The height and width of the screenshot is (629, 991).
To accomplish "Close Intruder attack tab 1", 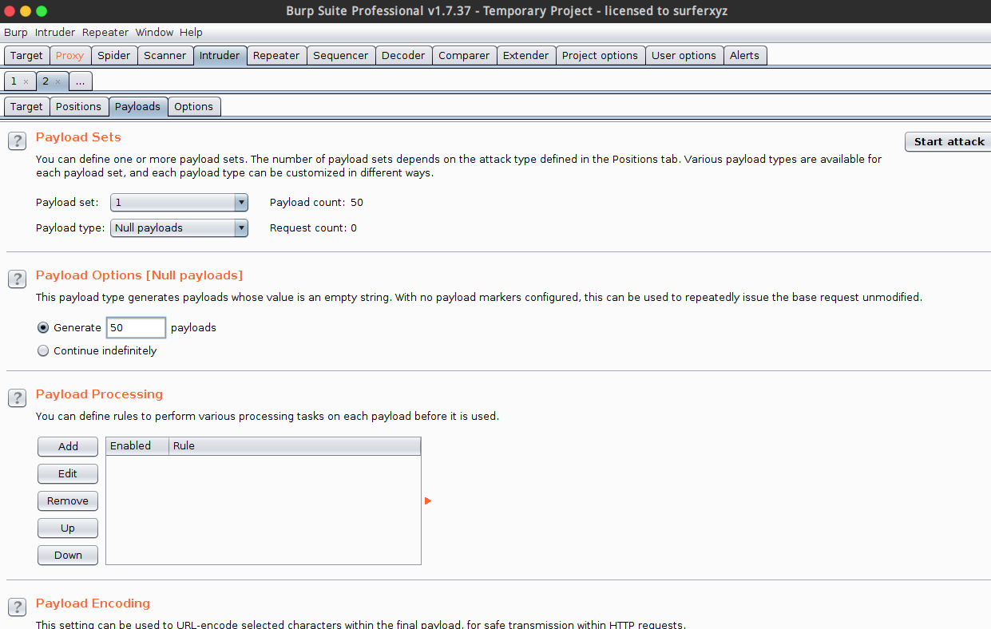I will (x=26, y=81).
